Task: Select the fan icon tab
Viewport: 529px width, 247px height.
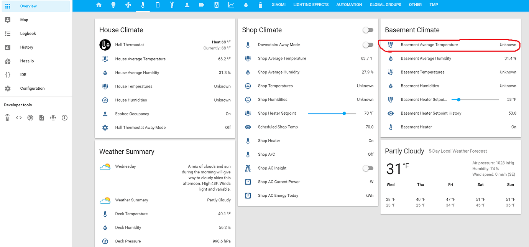Action: (x=128, y=5)
